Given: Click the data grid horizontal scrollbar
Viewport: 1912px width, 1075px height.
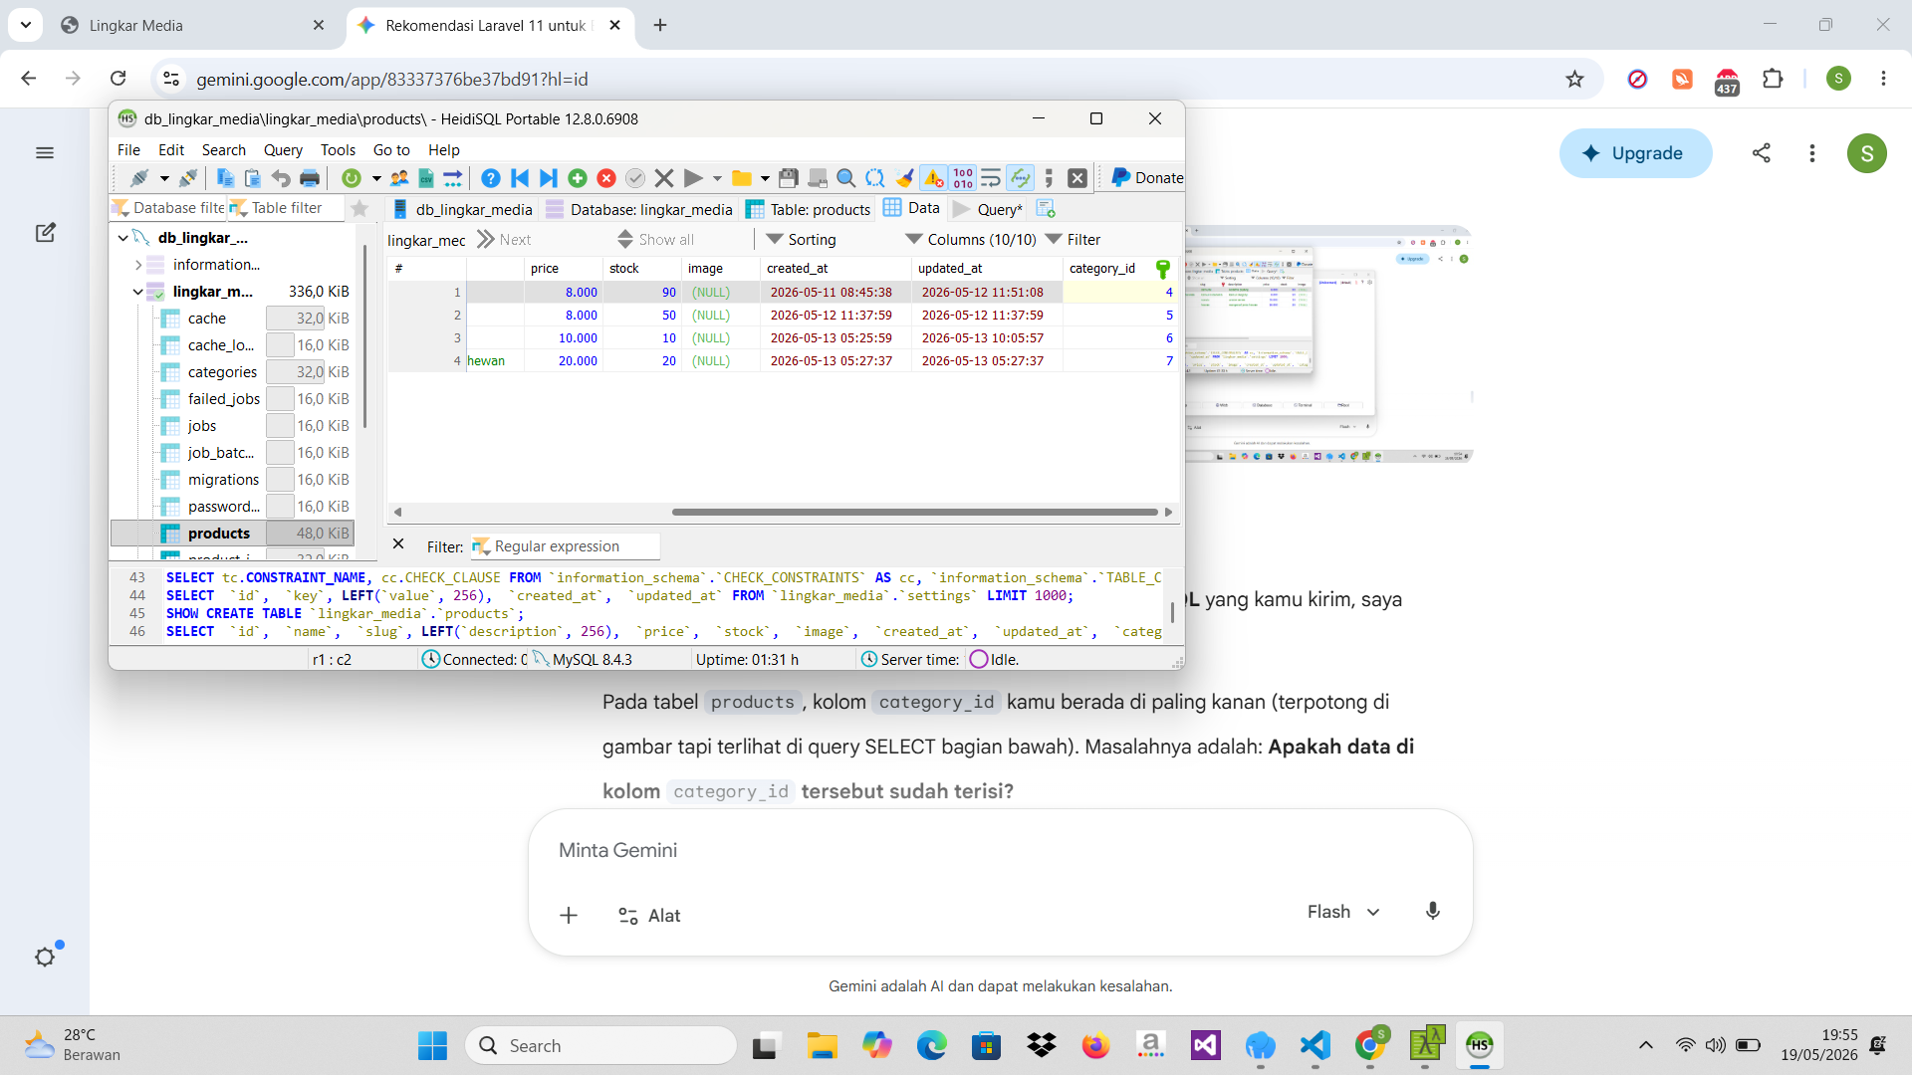Looking at the screenshot, I should coord(915,512).
